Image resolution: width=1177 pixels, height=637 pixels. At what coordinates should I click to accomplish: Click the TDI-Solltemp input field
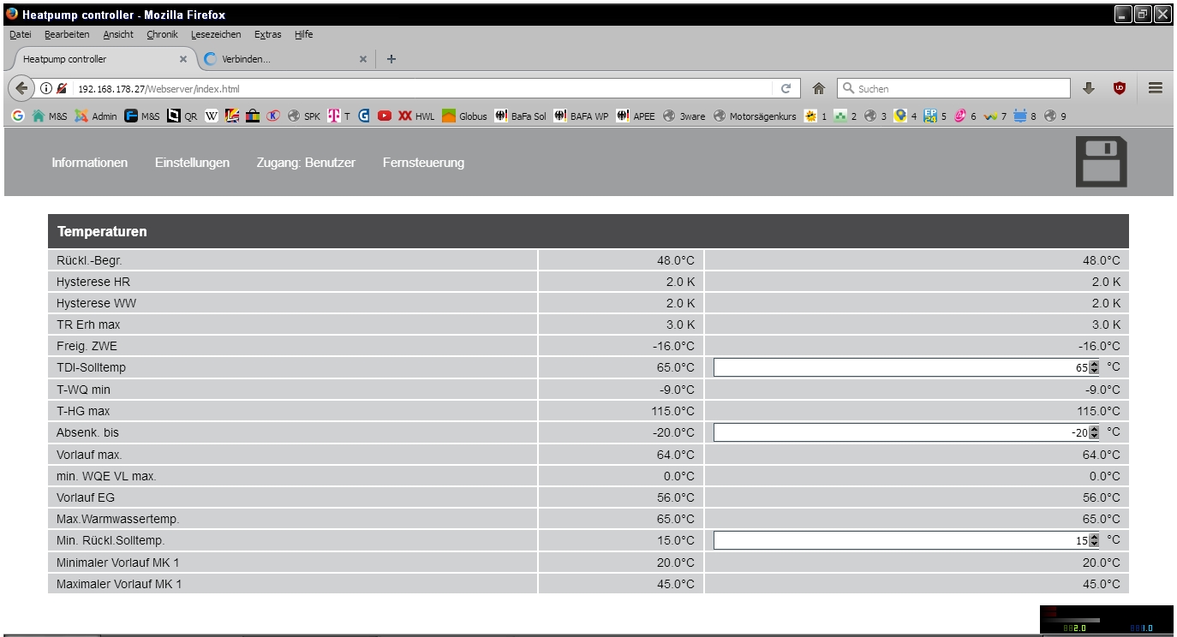point(899,367)
